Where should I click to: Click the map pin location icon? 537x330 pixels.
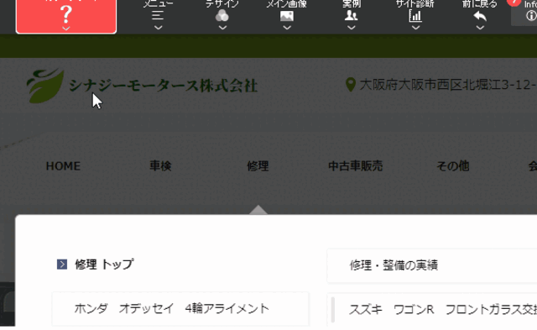tap(350, 84)
